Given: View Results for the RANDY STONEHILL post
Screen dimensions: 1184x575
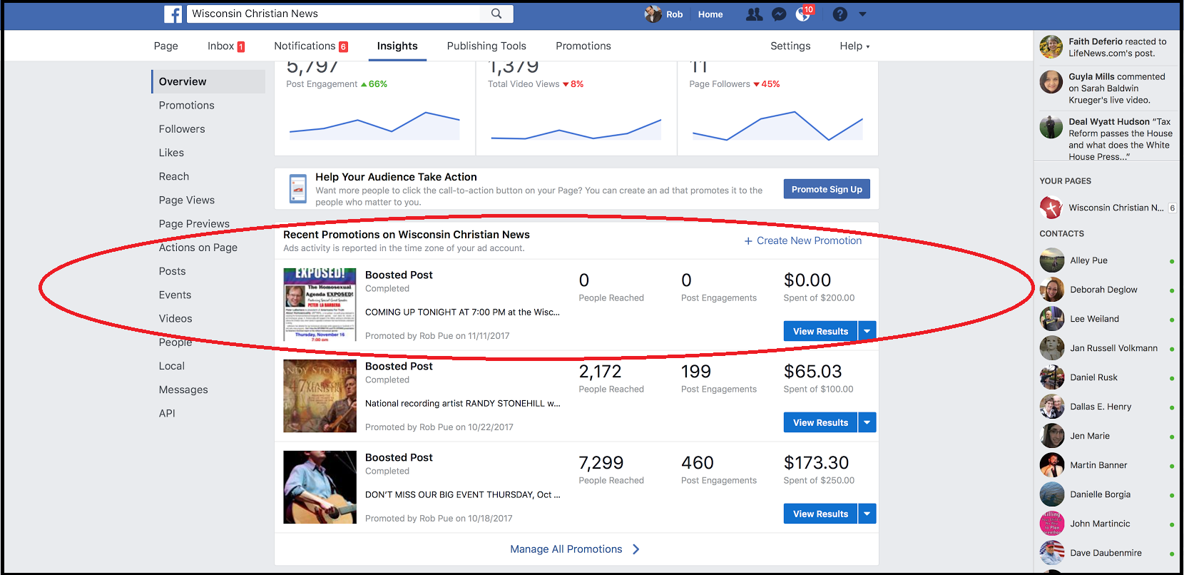Looking at the screenshot, I should click(x=820, y=422).
